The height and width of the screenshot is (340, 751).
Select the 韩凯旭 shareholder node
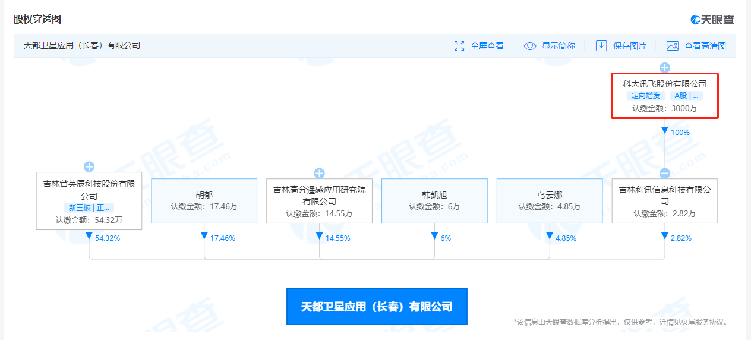(x=434, y=201)
